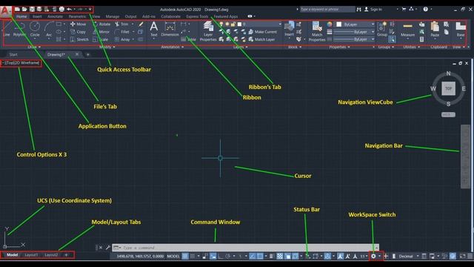Image resolution: width=474 pixels, height=267 pixels.
Task: Select the Text annotation tool
Action: [154, 29]
